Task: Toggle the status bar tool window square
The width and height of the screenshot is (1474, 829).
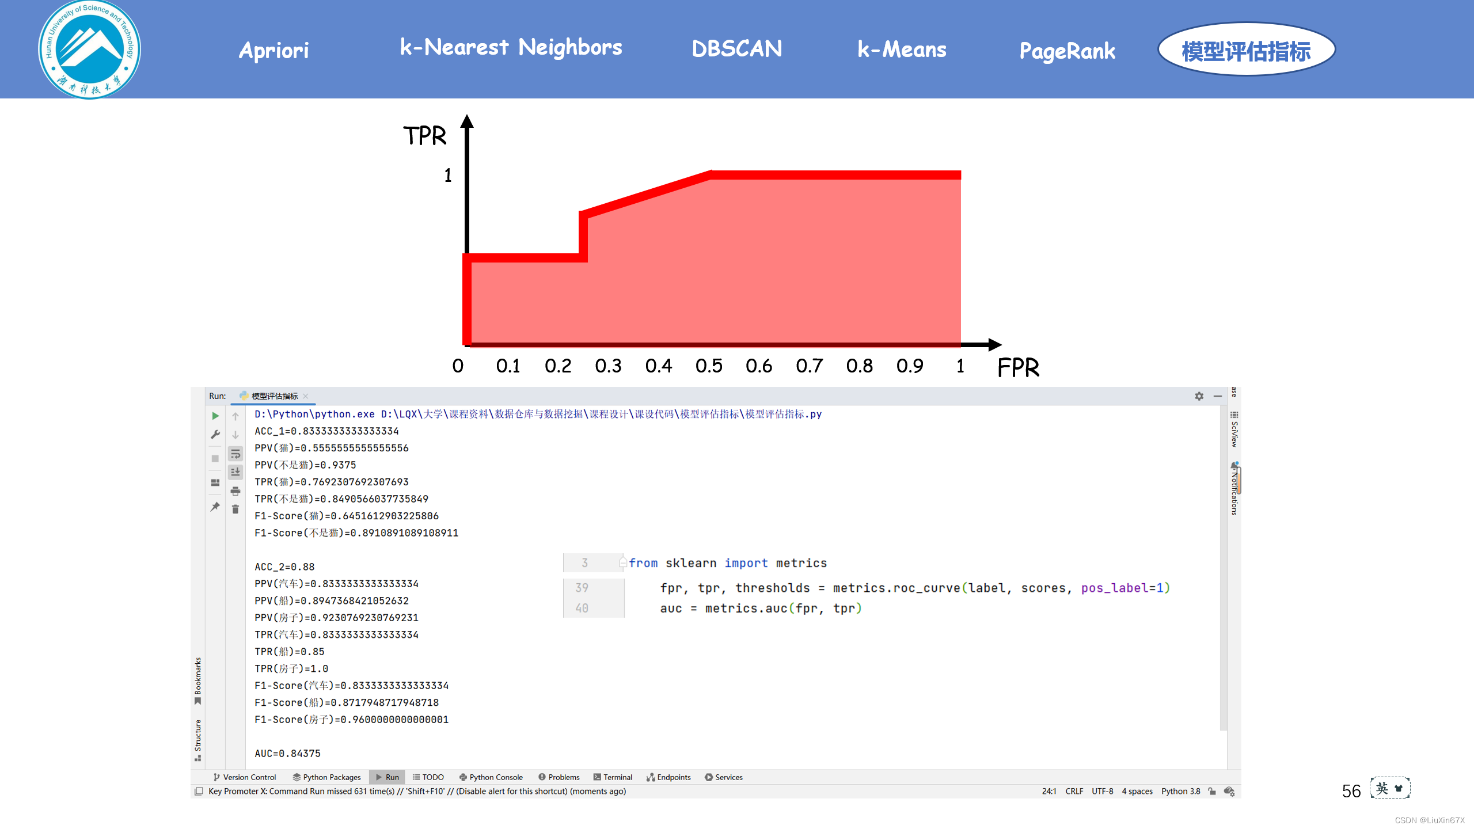Action: (199, 792)
